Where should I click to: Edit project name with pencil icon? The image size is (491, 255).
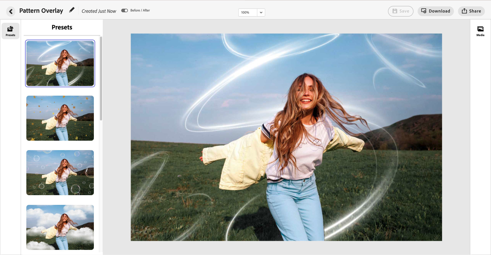72,10
